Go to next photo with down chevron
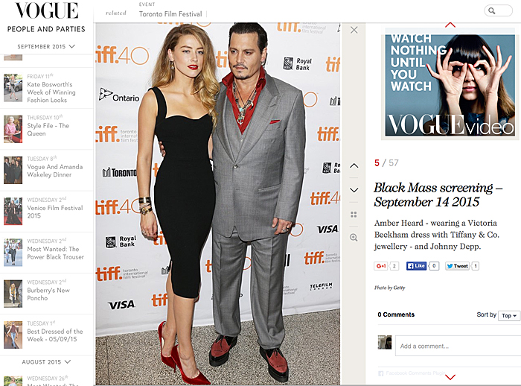 click(354, 190)
